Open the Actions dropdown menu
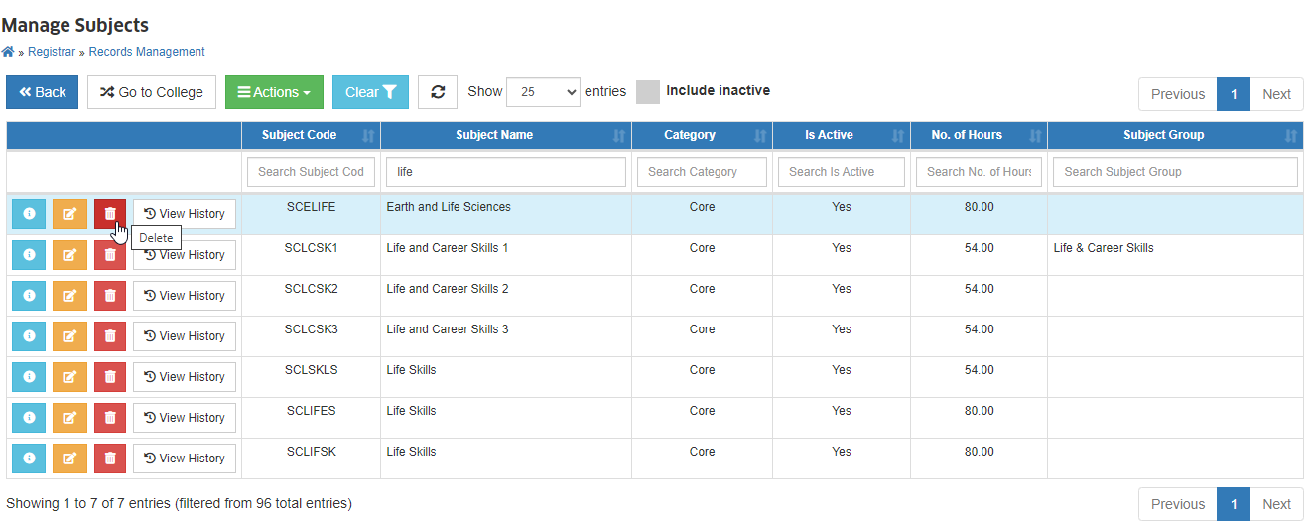The height and width of the screenshot is (524, 1310). pos(274,92)
